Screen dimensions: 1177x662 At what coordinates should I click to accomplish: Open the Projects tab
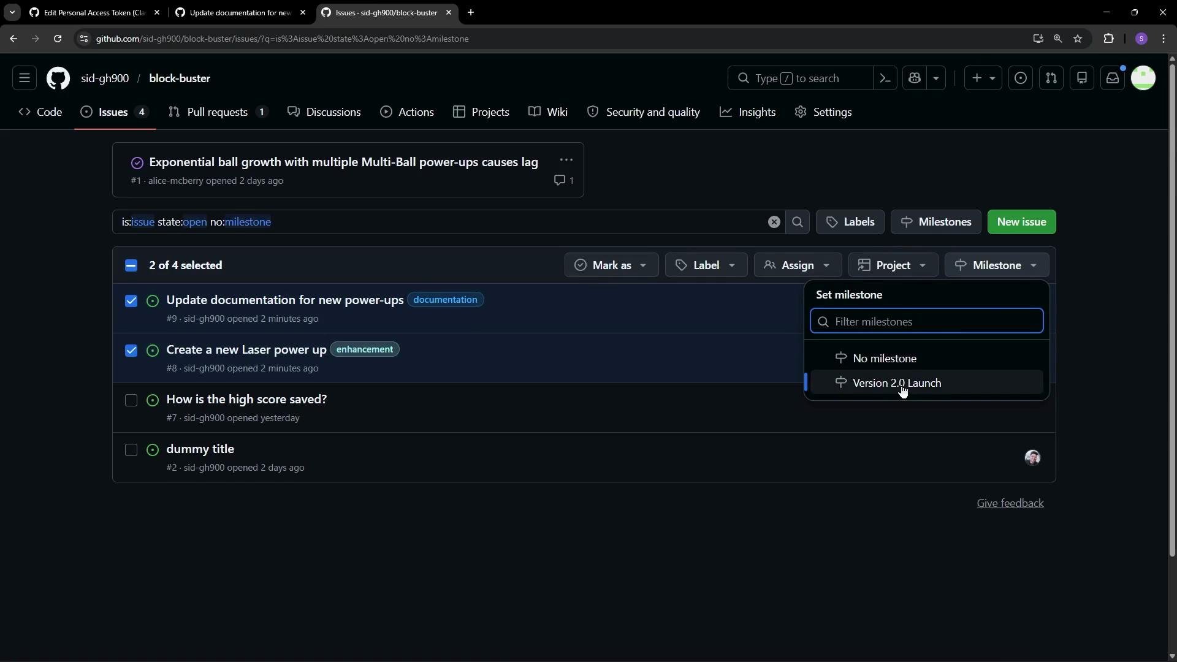pos(481,112)
